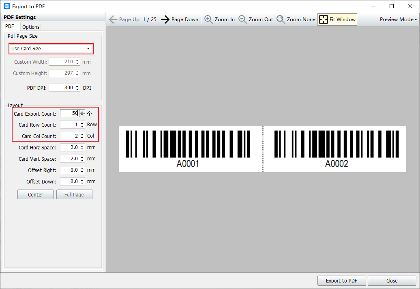Increase Card Horz Space with stepper
Viewport: 420px width, 289px height.
[x=82, y=146]
